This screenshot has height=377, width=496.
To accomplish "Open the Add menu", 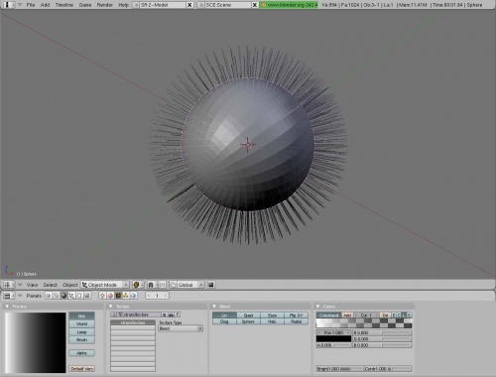I will tap(45, 5).
